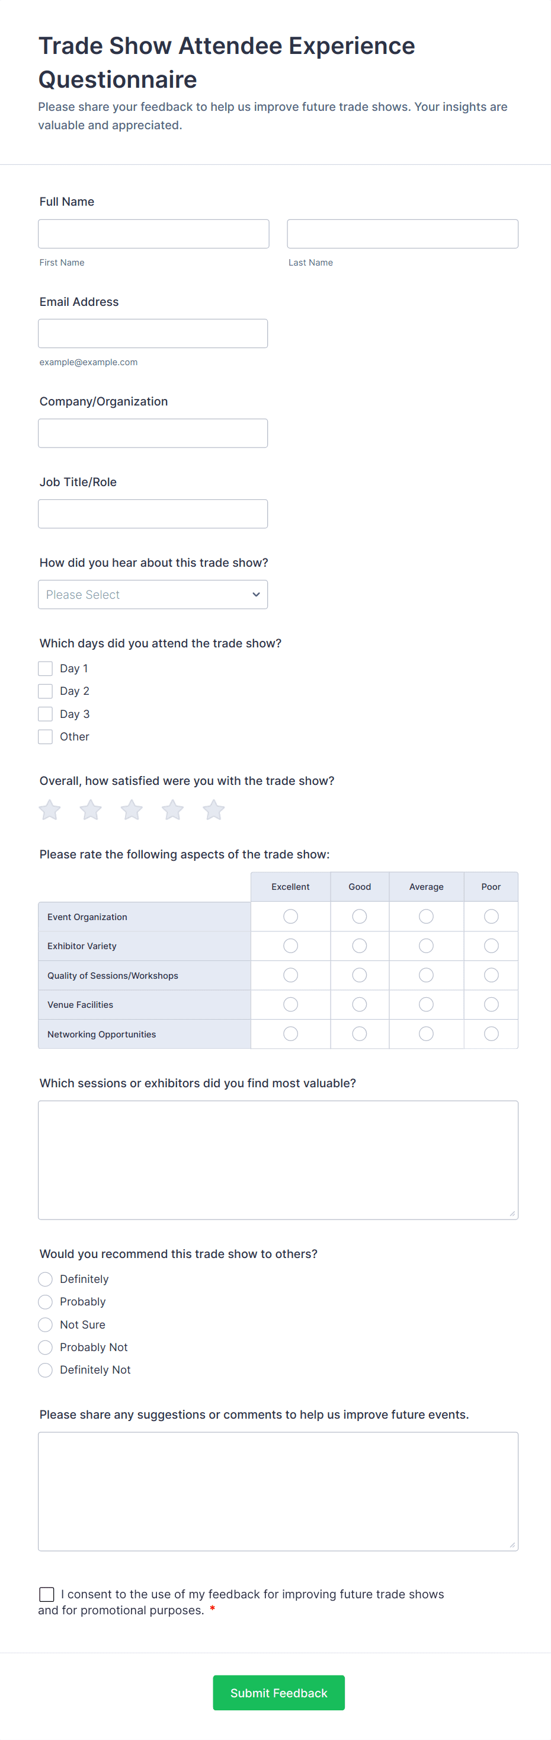This screenshot has width=551, height=1740.
Task: Enable the feedback consent checkbox
Action: click(x=47, y=1594)
